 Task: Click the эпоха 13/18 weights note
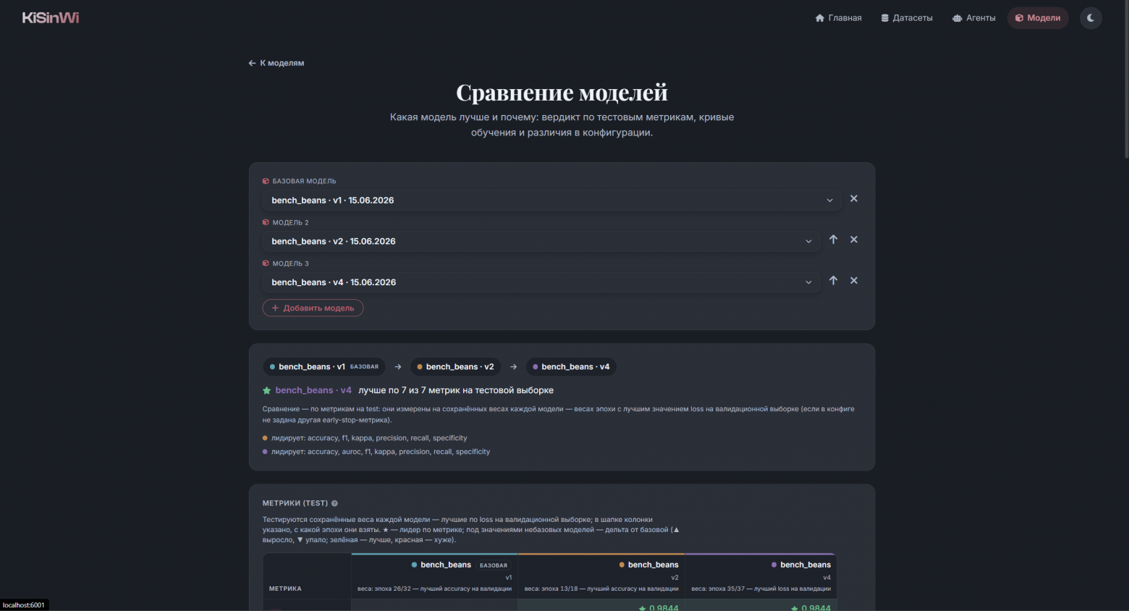[x=601, y=589]
